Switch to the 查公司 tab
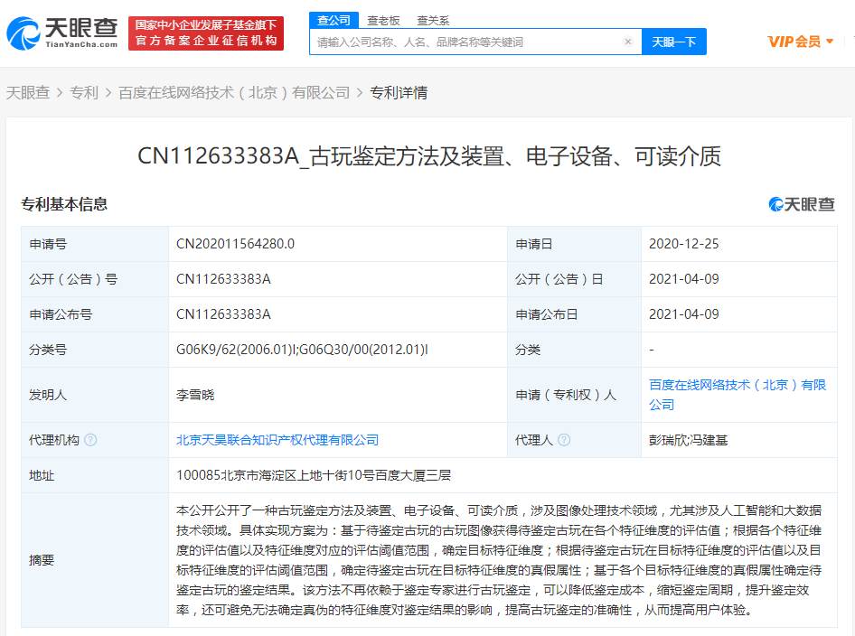Image resolution: width=855 pixels, height=636 pixels. click(x=334, y=20)
